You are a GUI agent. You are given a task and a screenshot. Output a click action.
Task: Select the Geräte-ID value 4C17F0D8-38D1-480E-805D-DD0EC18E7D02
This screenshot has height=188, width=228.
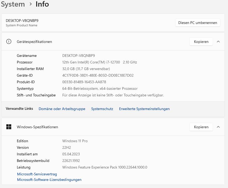(x=98, y=75)
